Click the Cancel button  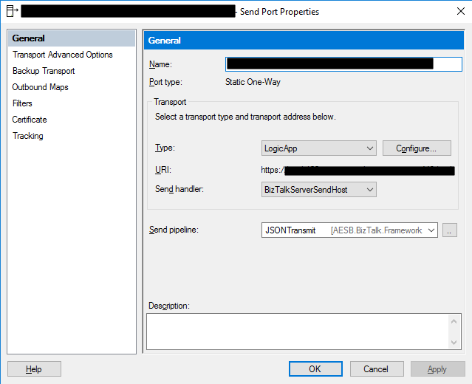(376, 369)
